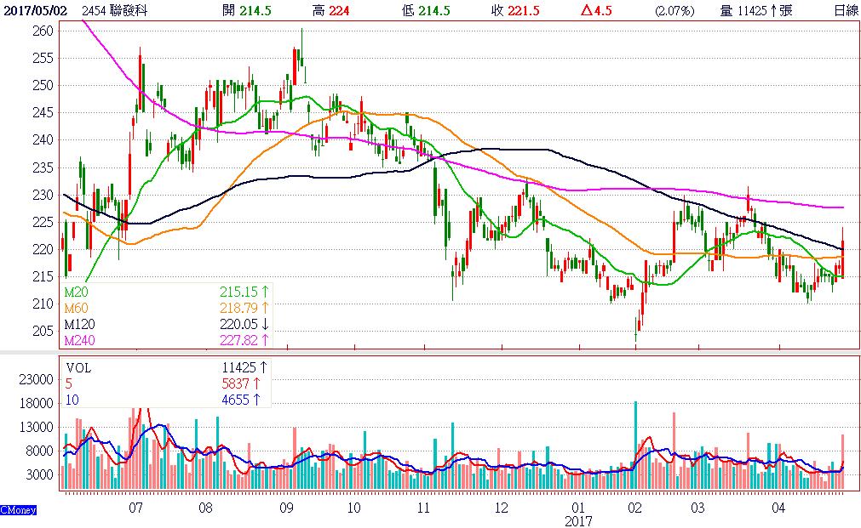Image resolution: width=861 pixels, height=528 pixels.
Task: Click the black M120 legend label
Action: (x=79, y=324)
